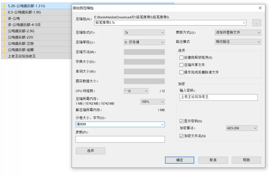Enable 创建自释放程序 checkbox
The height and width of the screenshot is (178, 275).
pyautogui.click(x=181, y=57)
